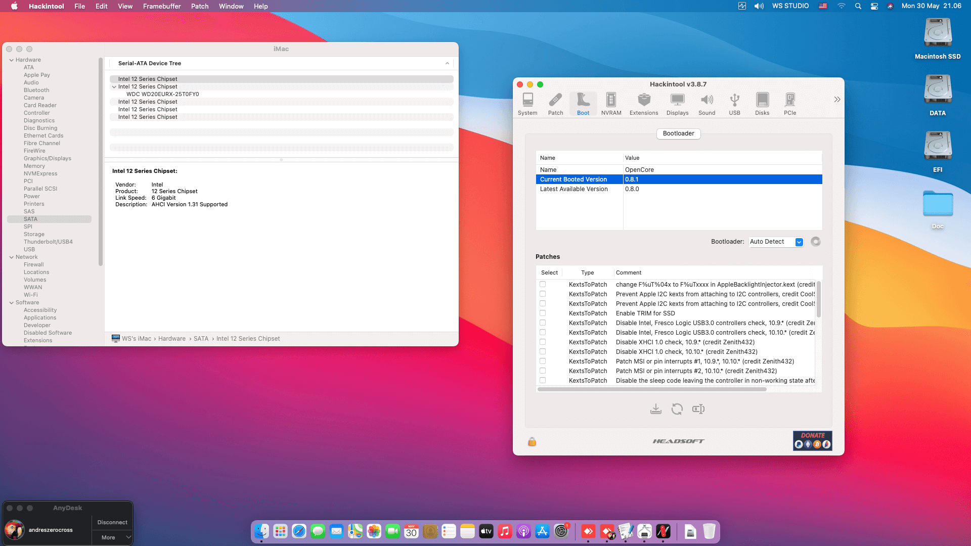
Task: Show more toolbar items with the double chevron
Action: pyautogui.click(x=837, y=100)
